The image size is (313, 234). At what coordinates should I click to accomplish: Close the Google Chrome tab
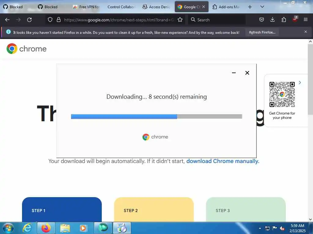(203, 7)
